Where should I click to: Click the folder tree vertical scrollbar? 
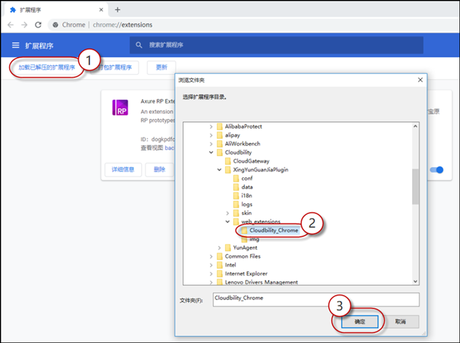point(415,187)
